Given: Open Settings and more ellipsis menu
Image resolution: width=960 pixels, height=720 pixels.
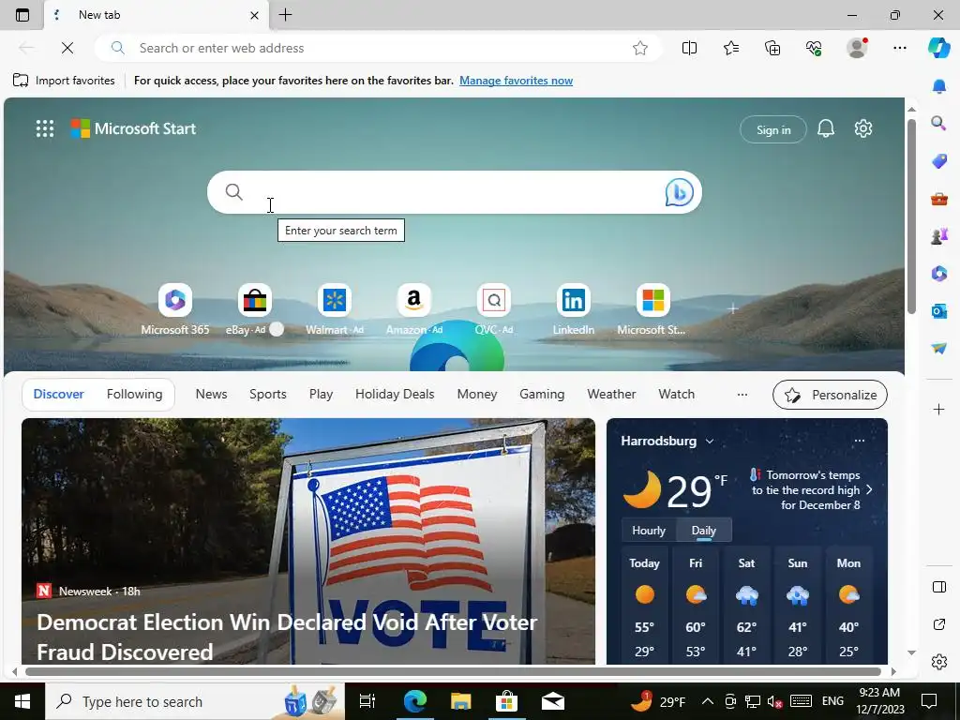Looking at the screenshot, I should [899, 48].
